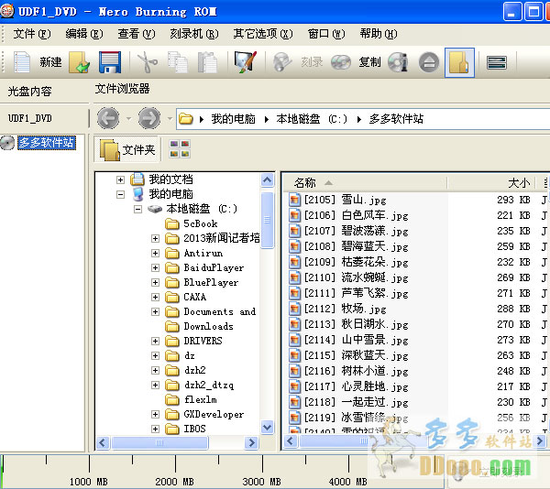Screen dimensions: 550x489
Task: Switch to thumbnail view icon
Action: pos(180,148)
